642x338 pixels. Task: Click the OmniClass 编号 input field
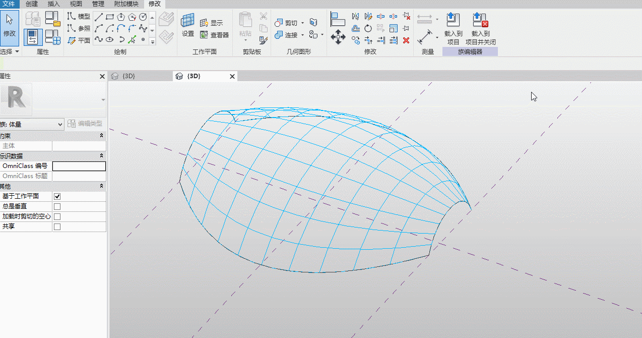79,166
